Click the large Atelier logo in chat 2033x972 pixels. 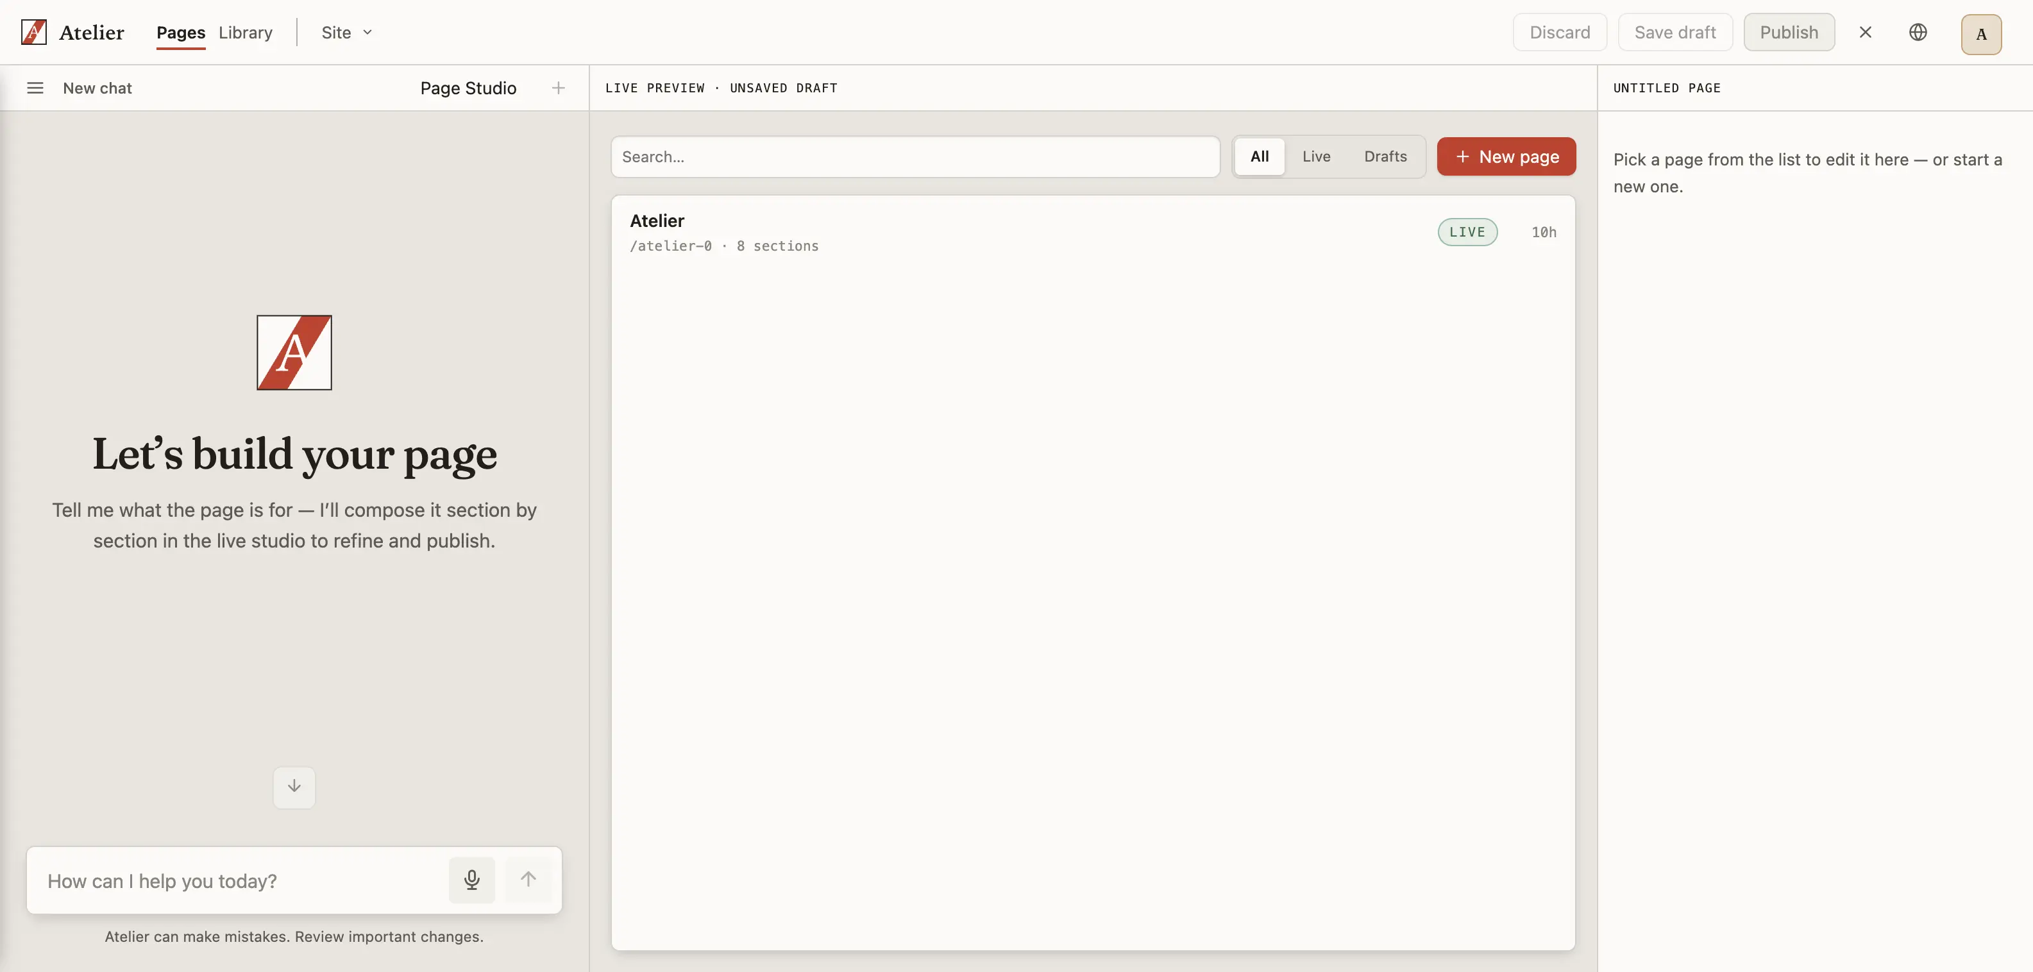[294, 353]
